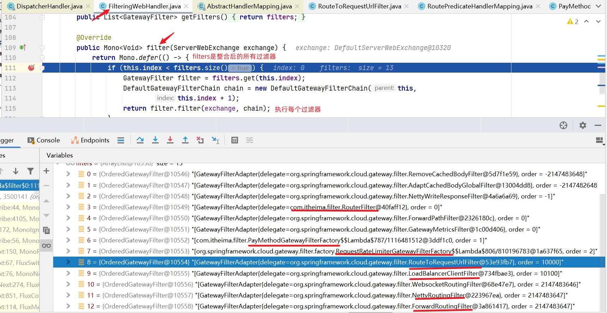The image size is (607, 313).
Task: Close the DispatcherHandler.java tab
Action: [x=88, y=6]
